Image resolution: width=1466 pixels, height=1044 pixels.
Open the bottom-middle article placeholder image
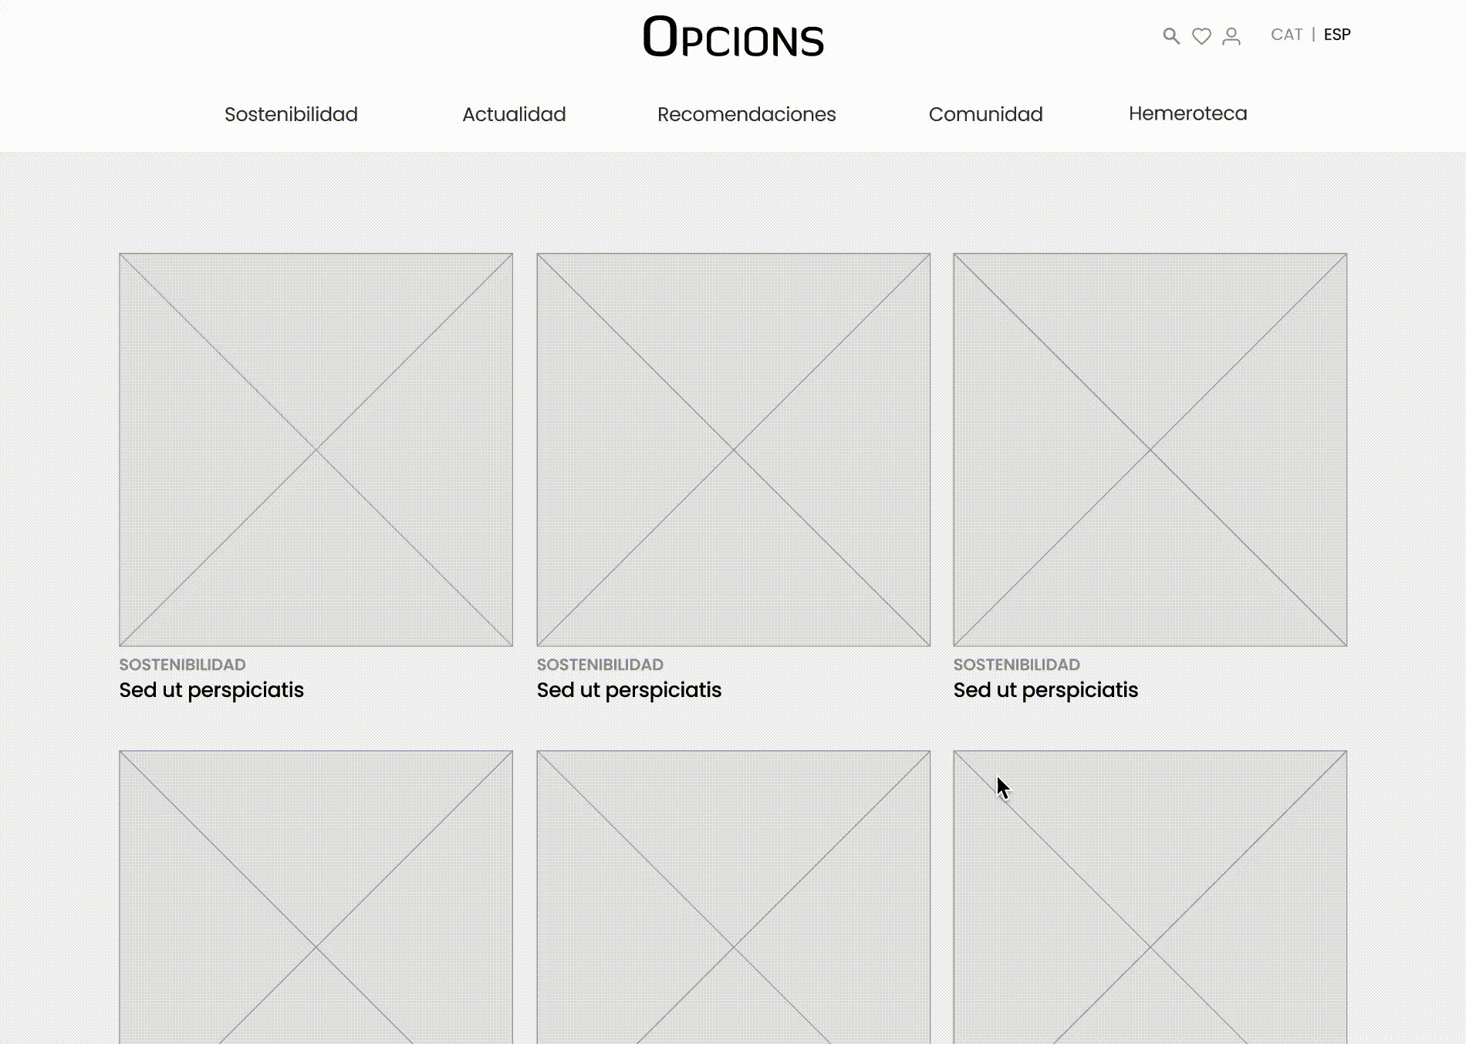(733, 897)
